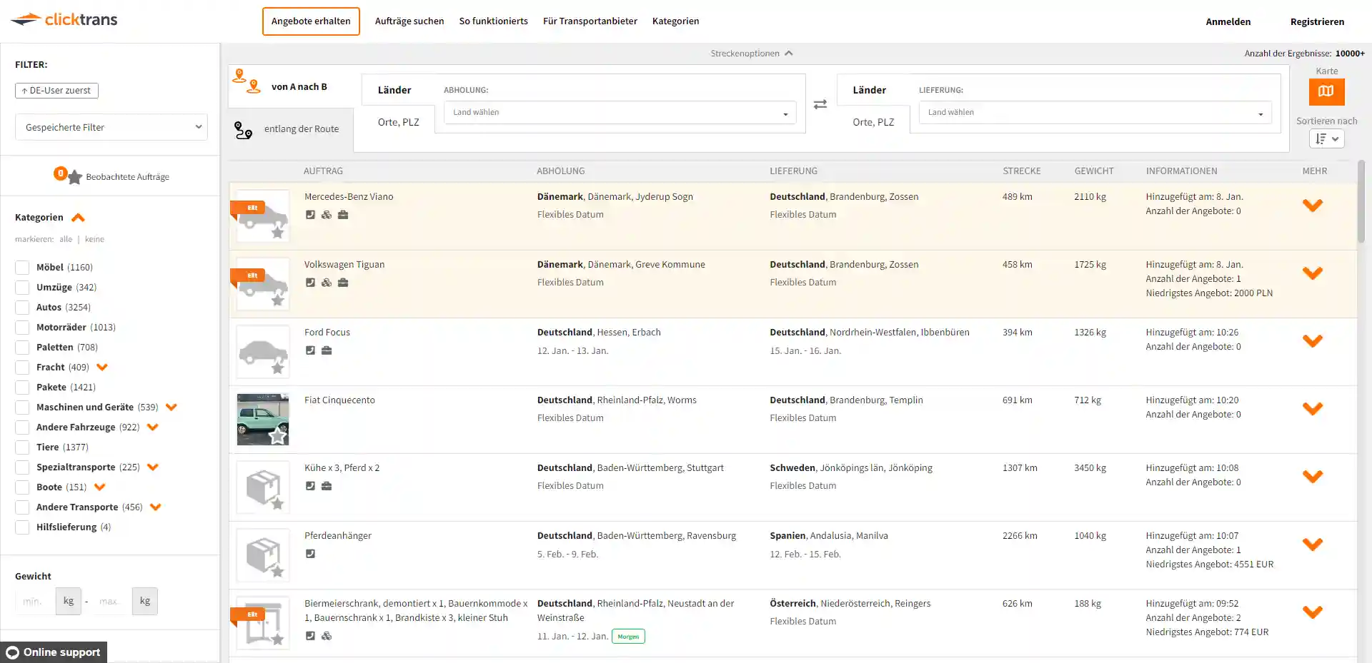The height and width of the screenshot is (663, 1372).
Task: Click the Registrieren link
Action: click(1317, 22)
